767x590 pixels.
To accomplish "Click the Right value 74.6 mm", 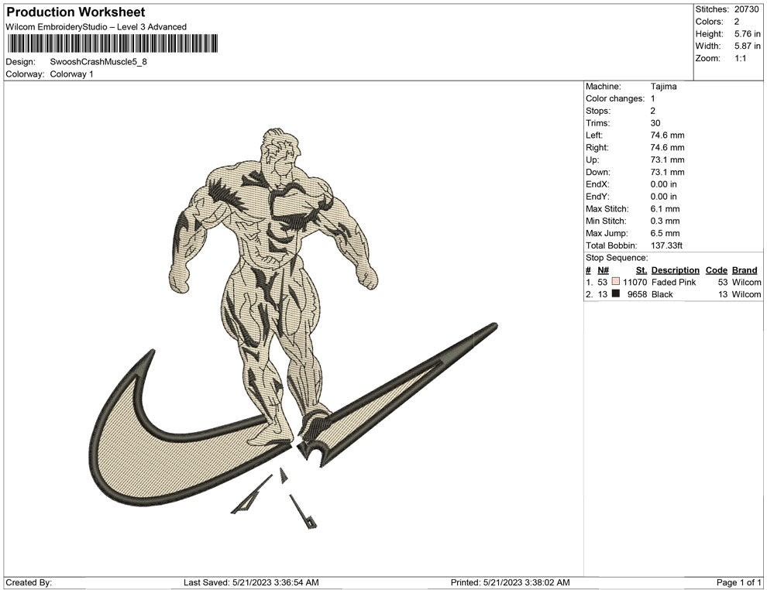I will point(668,148).
